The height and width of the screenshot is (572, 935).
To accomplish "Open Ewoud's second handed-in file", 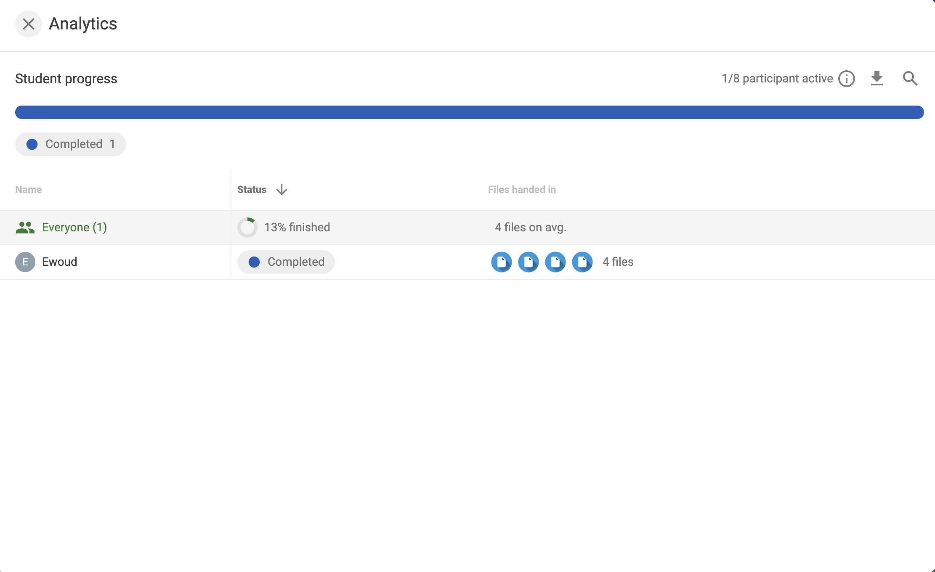I will [x=529, y=262].
